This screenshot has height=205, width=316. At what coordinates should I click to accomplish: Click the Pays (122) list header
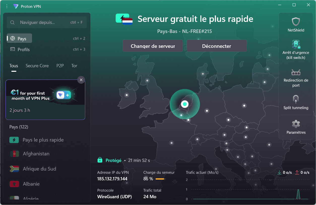pyautogui.click(x=19, y=127)
